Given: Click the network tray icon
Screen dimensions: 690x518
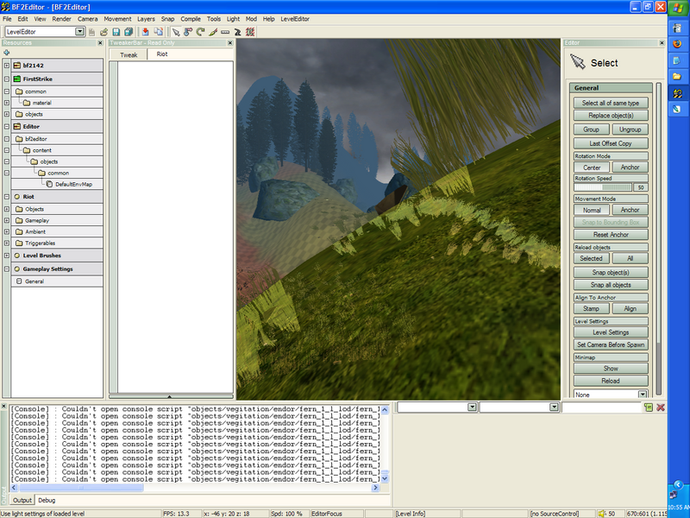Looking at the screenshot, I should tap(674, 495).
